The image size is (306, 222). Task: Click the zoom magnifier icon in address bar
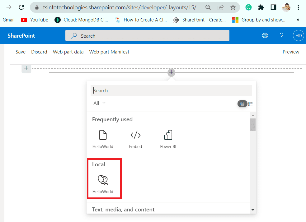208,7
